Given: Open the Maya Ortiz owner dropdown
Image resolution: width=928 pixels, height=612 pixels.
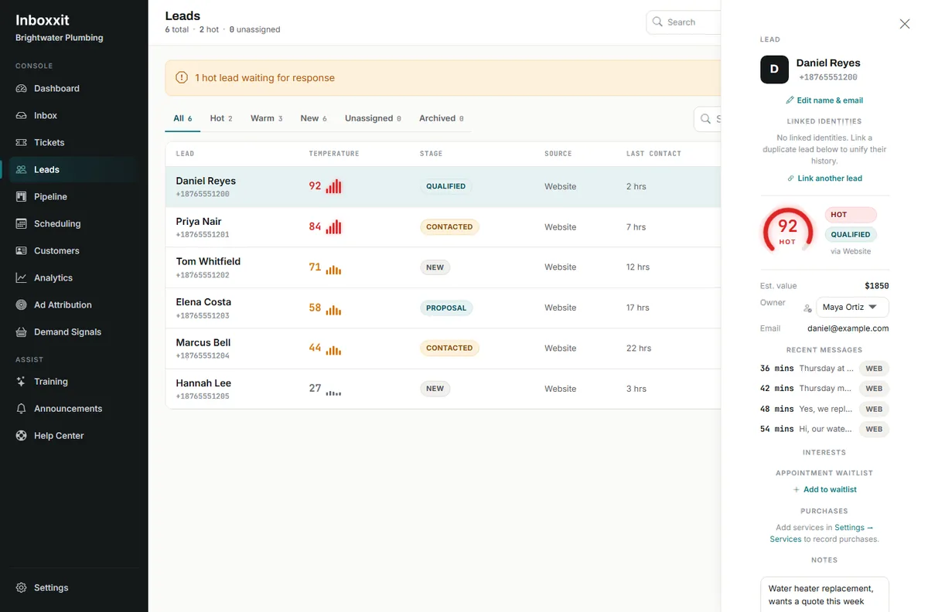Looking at the screenshot, I should coord(852,307).
